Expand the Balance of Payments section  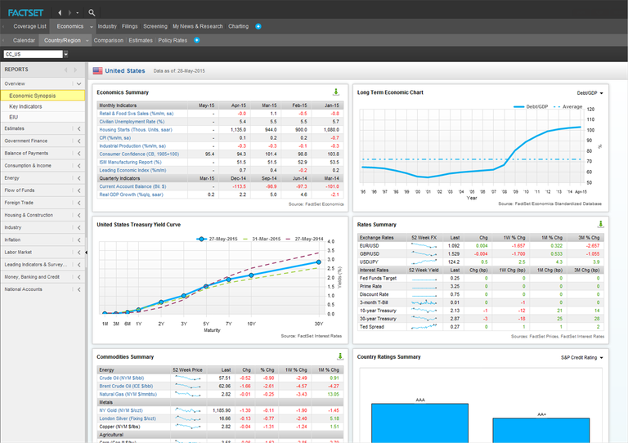point(78,154)
